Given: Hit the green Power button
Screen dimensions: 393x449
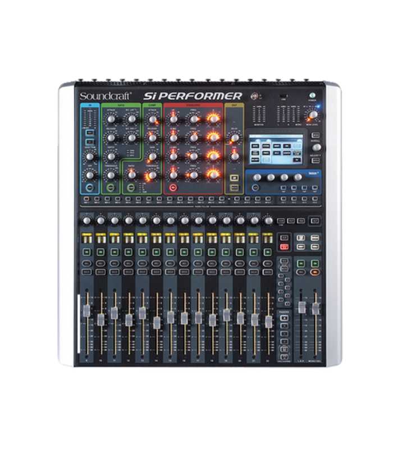Looking at the screenshot, I should (x=312, y=95).
